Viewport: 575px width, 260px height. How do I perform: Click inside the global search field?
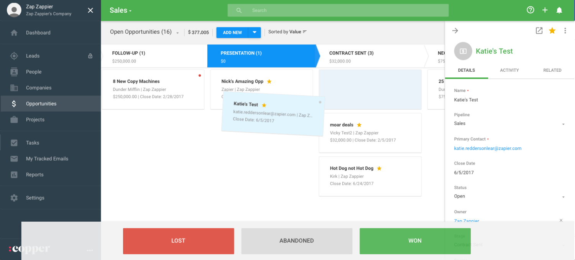point(338,10)
